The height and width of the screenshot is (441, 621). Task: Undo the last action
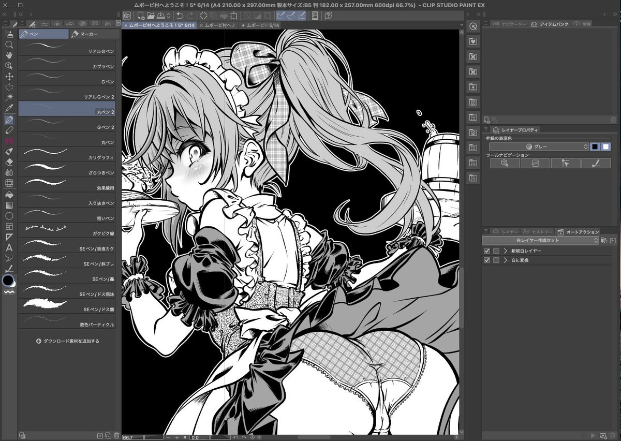[x=180, y=15]
